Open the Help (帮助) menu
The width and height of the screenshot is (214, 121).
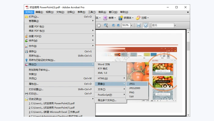[124, 12]
